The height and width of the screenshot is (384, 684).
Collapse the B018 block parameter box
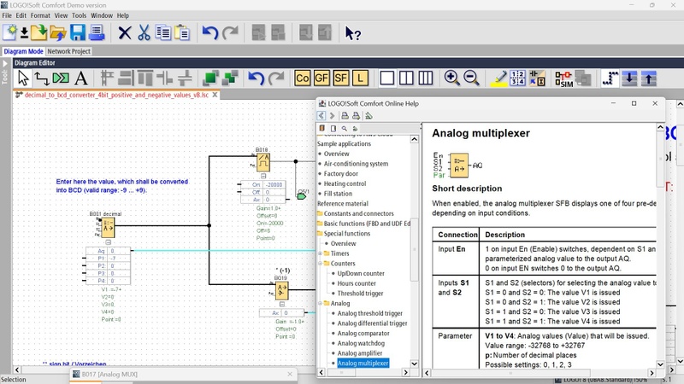pyautogui.click(x=263, y=175)
